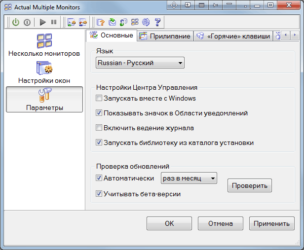Open the раз в месяц frequency dropdown
This screenshot has height=250, width=304.
pos(189,178)
